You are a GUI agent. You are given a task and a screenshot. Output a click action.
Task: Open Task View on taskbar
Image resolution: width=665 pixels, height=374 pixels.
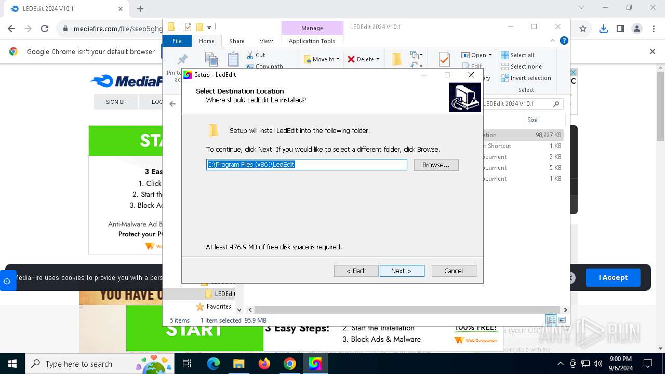click(188, 364)
